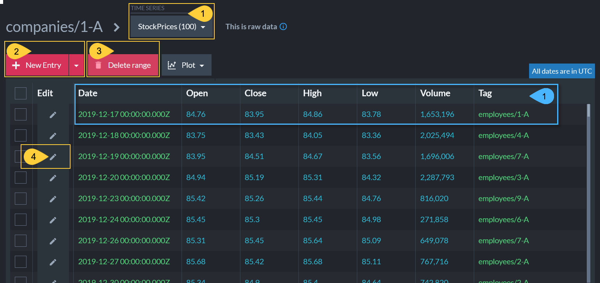This screenshot has width=600, height=283.
Task: Check the 2019-12-27 row checkbox
Action: tap(21, 262)
